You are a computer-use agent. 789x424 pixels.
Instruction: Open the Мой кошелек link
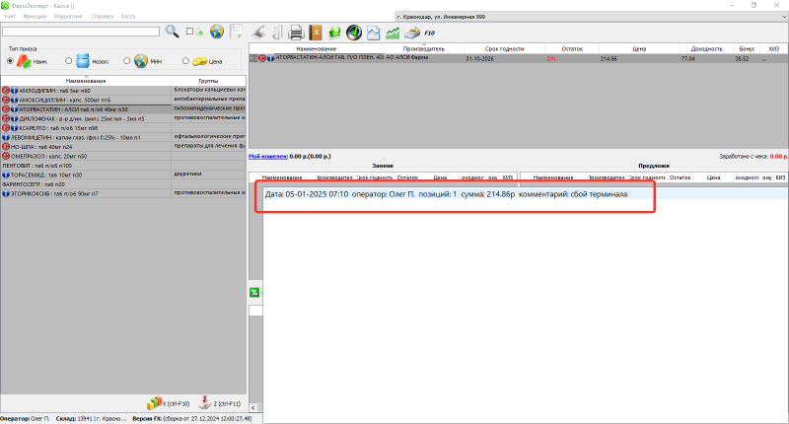(267, 157)
